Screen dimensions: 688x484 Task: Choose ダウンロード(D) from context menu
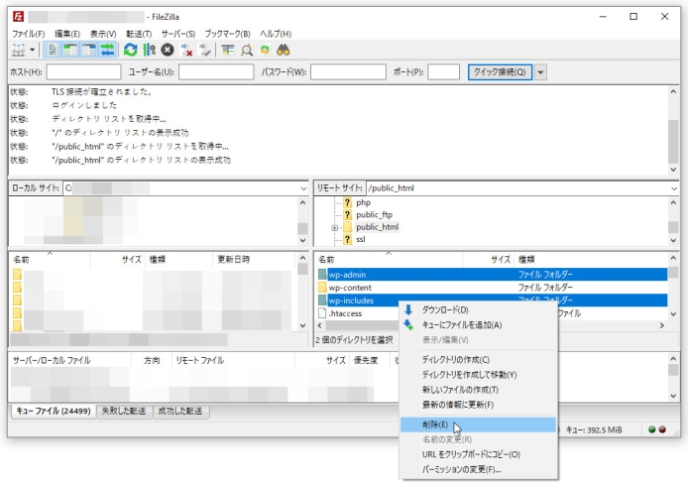pyautogui.click(x=478, y=310)
